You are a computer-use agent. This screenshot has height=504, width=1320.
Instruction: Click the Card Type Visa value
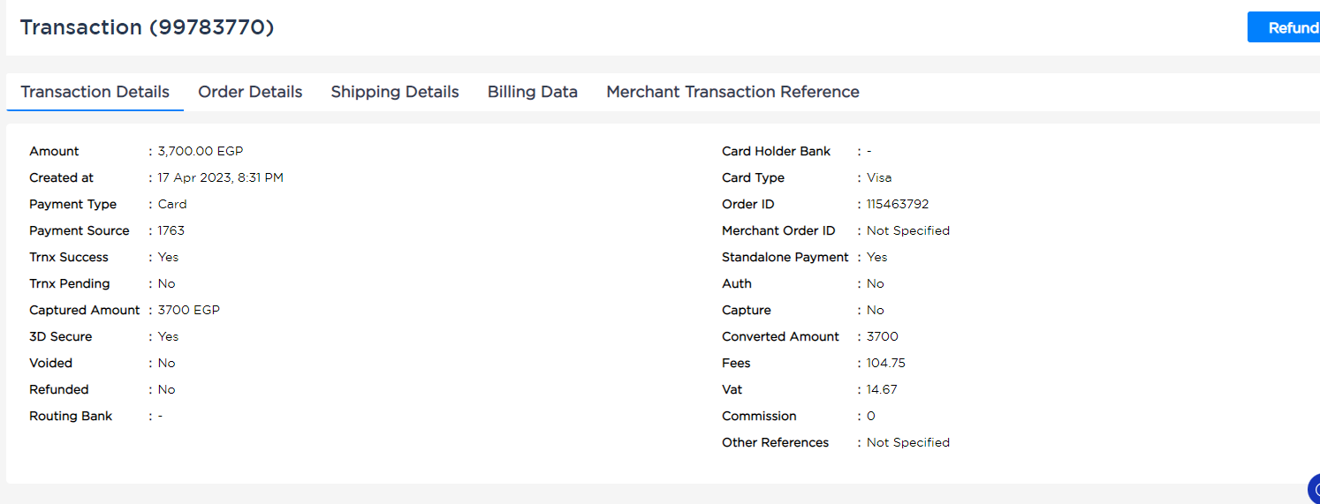click(x=879, y=177)
